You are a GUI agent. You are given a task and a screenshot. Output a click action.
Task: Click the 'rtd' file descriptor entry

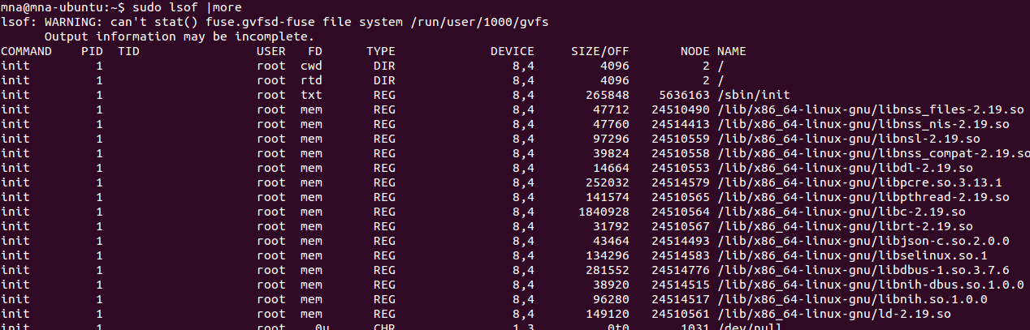tap(311, 80)
